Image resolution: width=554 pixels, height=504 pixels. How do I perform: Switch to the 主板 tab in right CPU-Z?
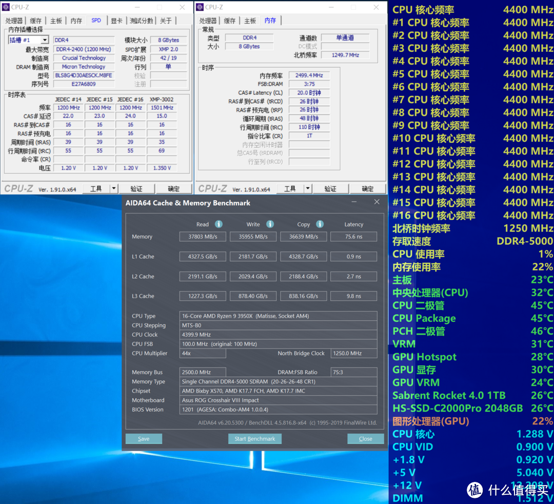pyautogui.click(x=250, y=21)
